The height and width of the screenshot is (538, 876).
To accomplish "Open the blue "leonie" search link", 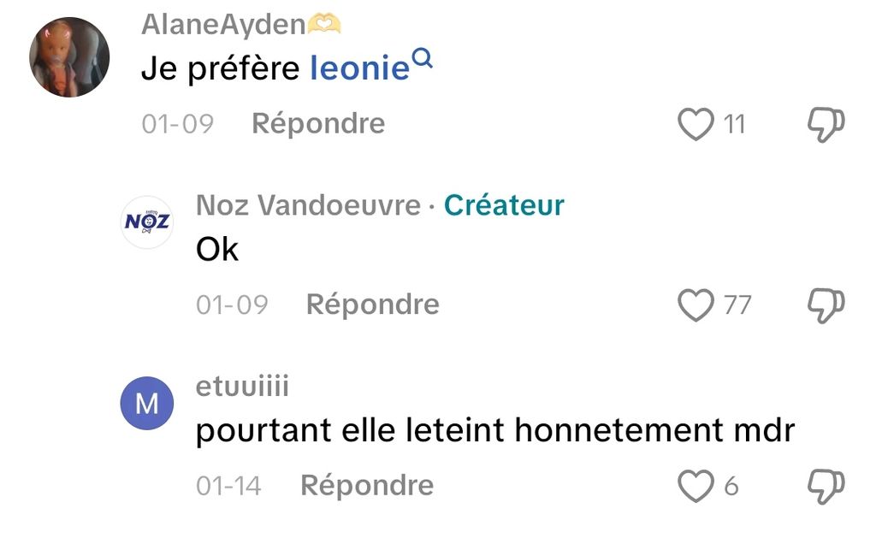I will tap(360, 69).
